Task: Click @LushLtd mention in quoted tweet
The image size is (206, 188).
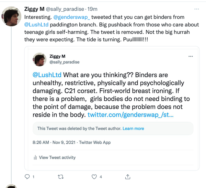Action: click(47, 75)
